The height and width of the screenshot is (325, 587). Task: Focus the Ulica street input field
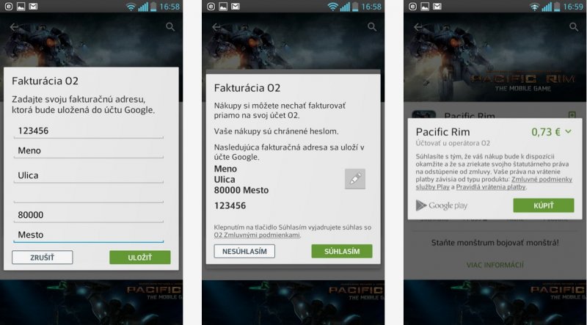pos(89,175)
